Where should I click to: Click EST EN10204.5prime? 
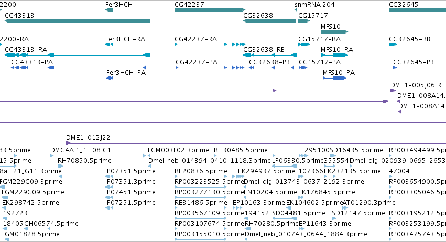pos(270,192)
